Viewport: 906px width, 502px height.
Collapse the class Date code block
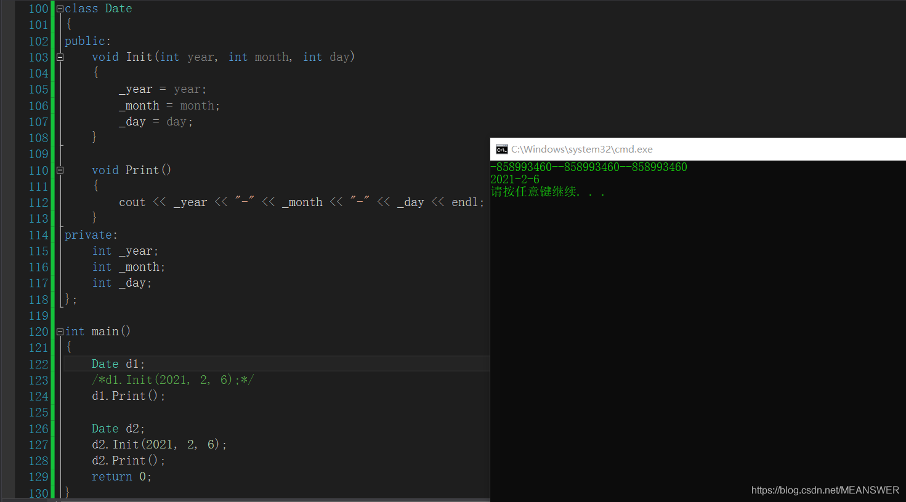(x=60, y=9)
